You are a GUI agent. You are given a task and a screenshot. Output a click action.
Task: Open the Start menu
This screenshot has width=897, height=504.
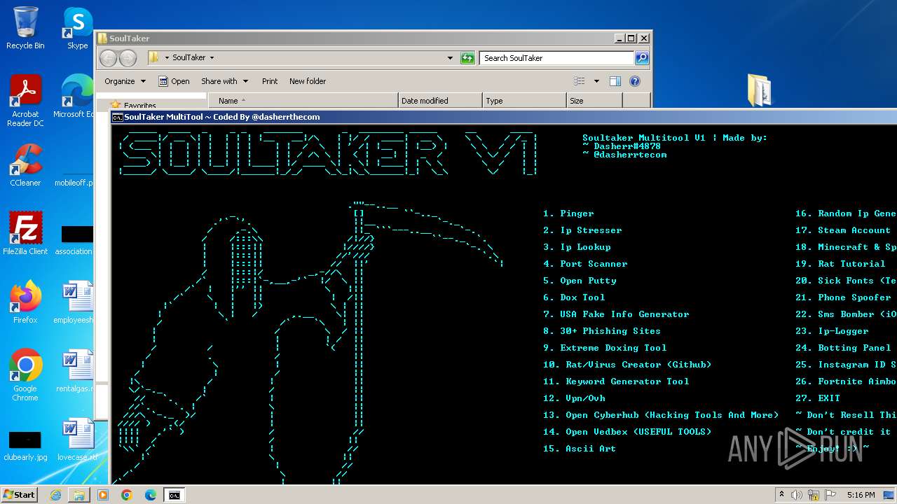click(x=20, y=495)
